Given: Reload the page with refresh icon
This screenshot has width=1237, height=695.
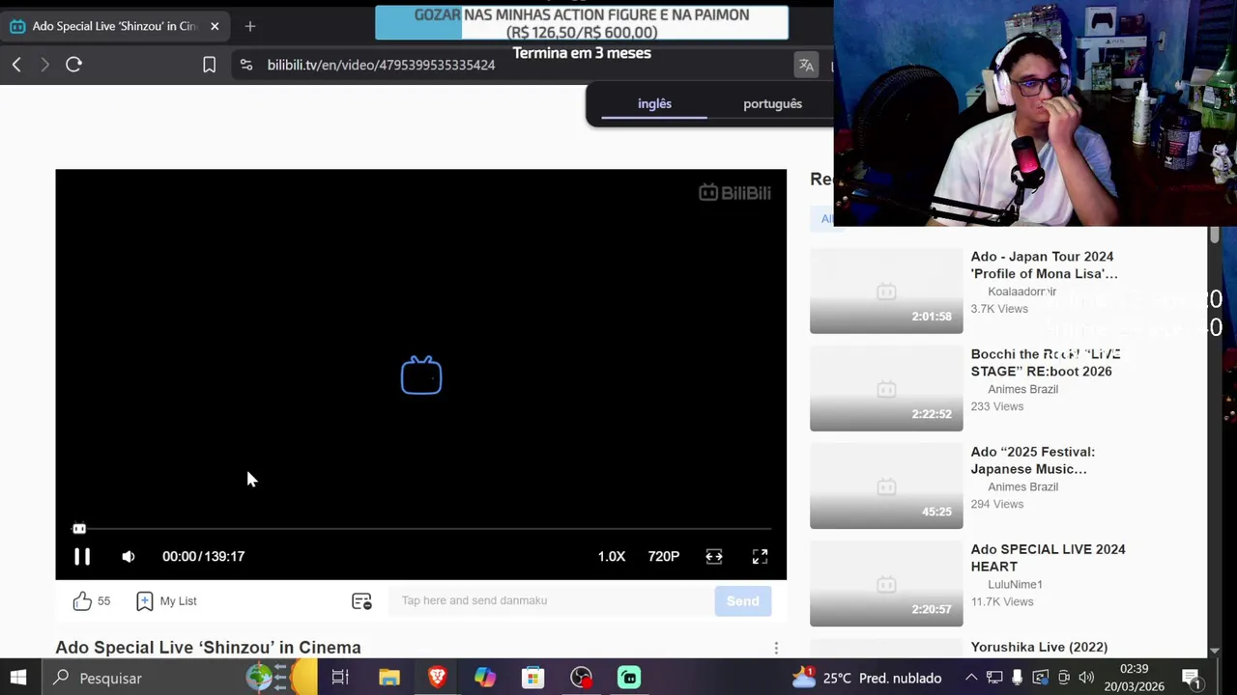Looking at the screenshot, I should (73, 65).
